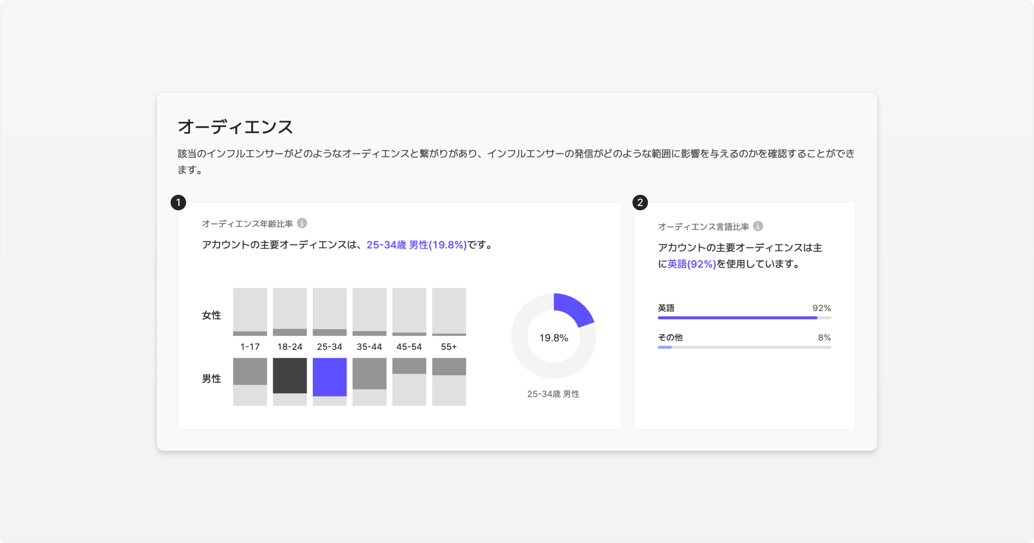The height and width of the screenshot is (543, 1034).
Task: Click the female 1-17 age bar
Action: click(x=250, y=334)
